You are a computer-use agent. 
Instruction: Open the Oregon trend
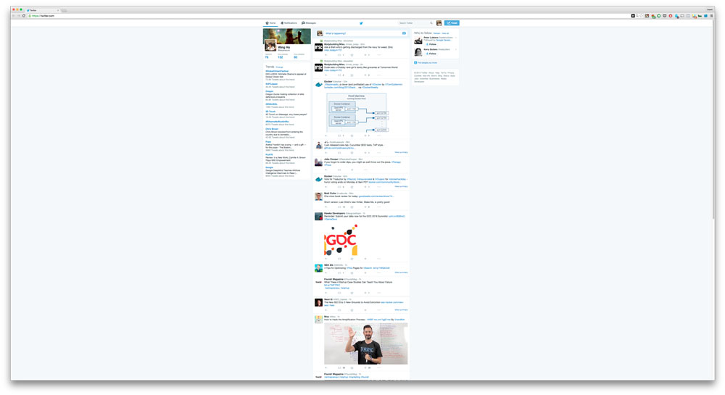point(269,91)
